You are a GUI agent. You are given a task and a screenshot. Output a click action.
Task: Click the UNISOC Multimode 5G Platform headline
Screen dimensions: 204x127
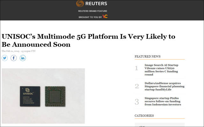point(89,40)
